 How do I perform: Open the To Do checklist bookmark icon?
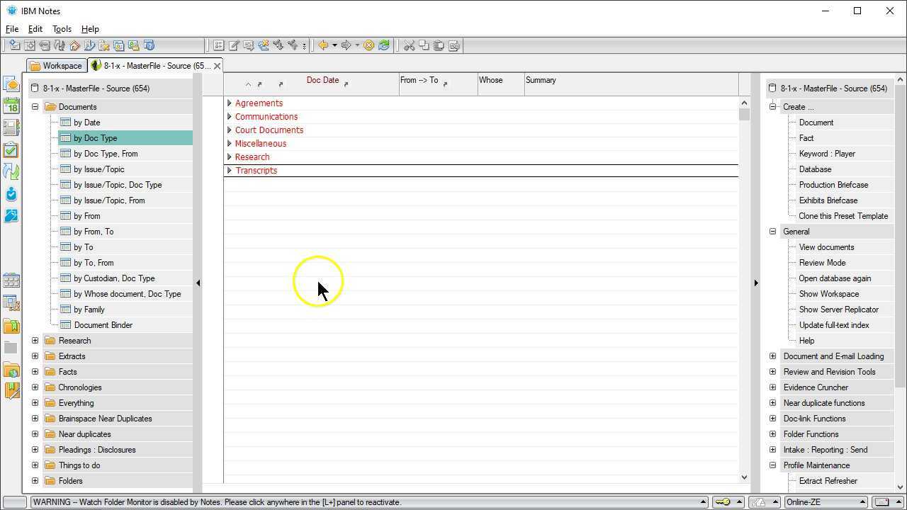click(x=11, y=150)
